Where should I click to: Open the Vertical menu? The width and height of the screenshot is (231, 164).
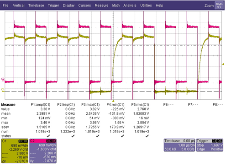coord(19,5)
